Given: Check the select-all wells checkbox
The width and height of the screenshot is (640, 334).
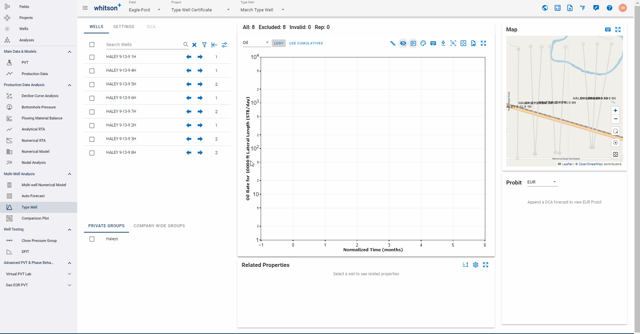Looking at the screenshot, I should tap(92, 45).
